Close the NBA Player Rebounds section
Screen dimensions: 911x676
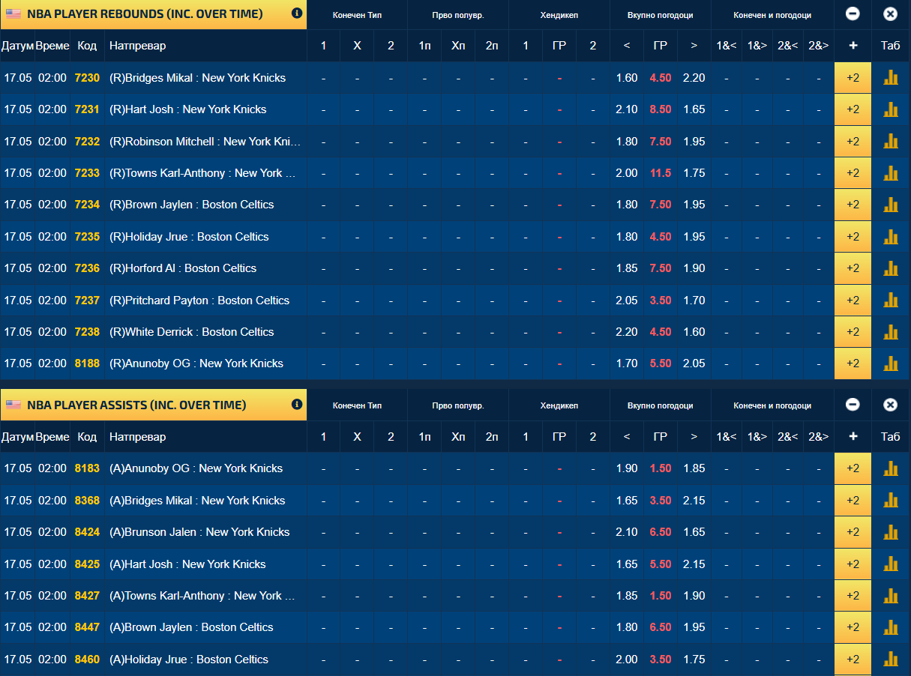(890, 13)
